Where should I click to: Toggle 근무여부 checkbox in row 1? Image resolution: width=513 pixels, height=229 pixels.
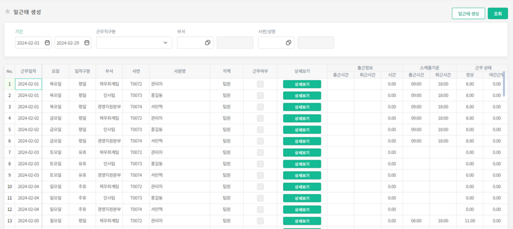[x=260, y=84]
